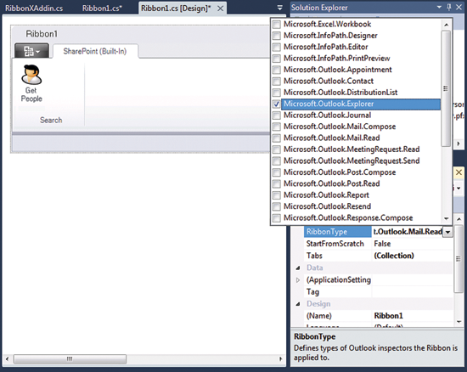This screenshot has height=372, width=467.
Task: Click the (Name) Ribbon1 value field
Action: click(412, 316)
